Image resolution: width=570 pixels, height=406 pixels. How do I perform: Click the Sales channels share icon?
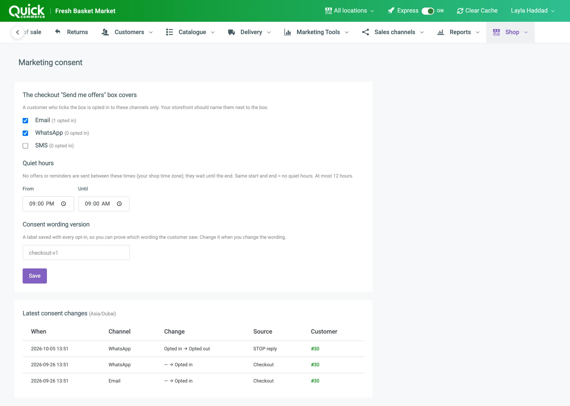(x=365, y=32)
